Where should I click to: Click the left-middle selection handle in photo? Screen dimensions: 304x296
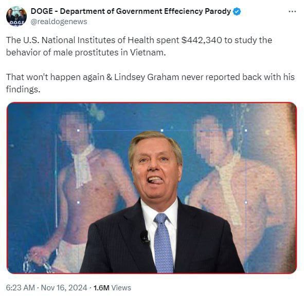pyautogui.click(x=78, y=203)
